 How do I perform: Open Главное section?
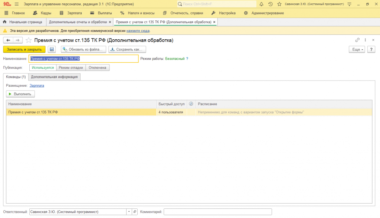point(14,13)
